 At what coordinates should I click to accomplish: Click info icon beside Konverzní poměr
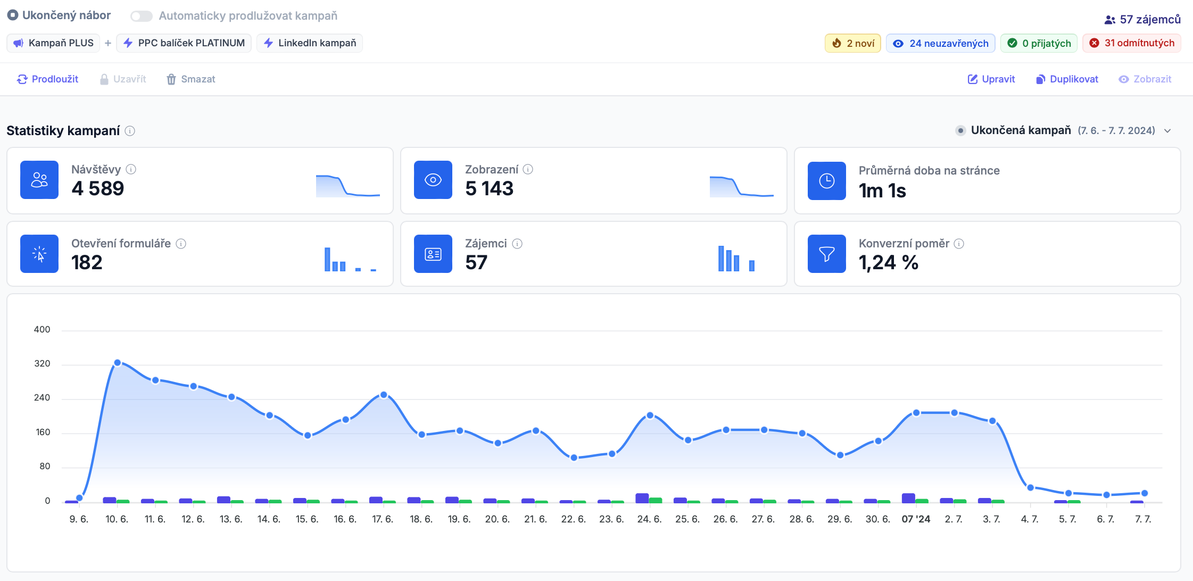click(x=959, y=244)
